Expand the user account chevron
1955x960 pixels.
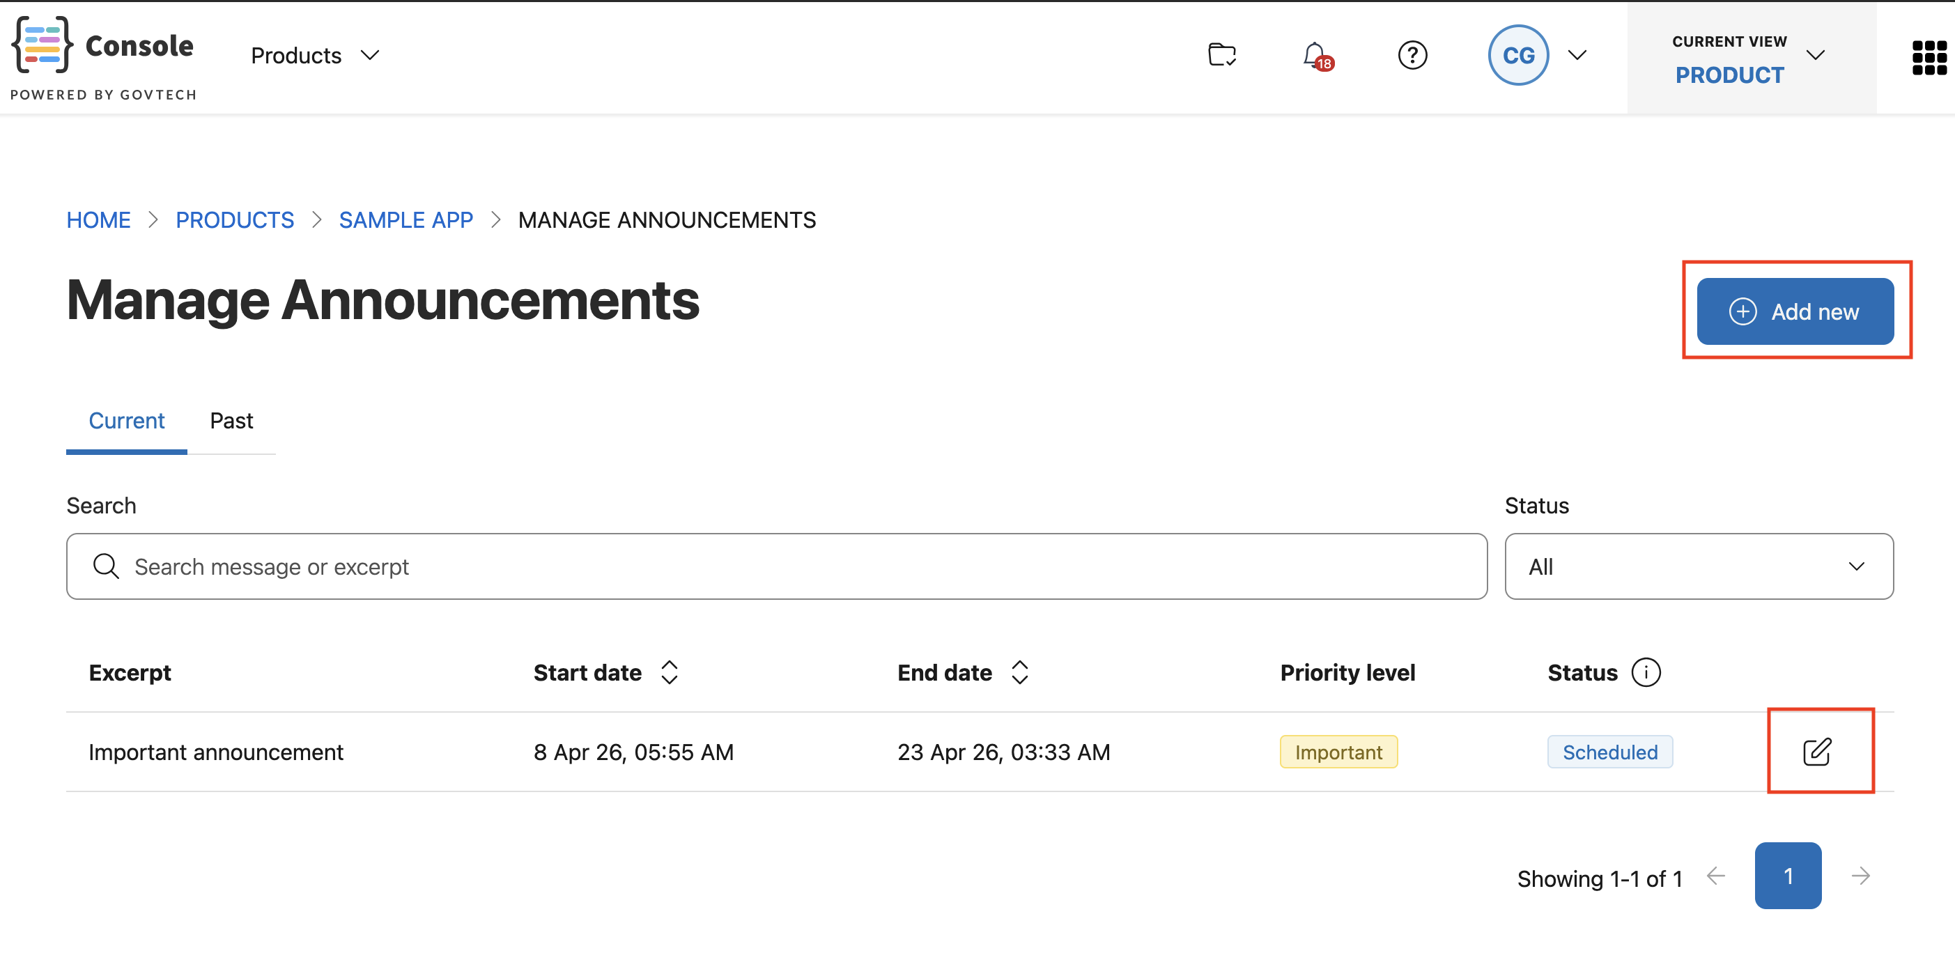1577,56
